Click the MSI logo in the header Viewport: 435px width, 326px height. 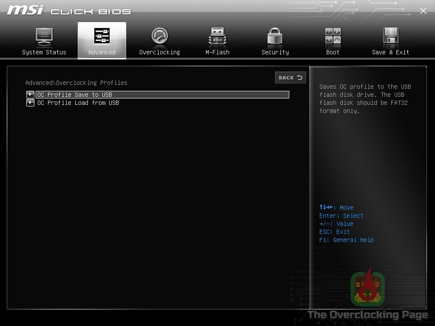[25, 10]
